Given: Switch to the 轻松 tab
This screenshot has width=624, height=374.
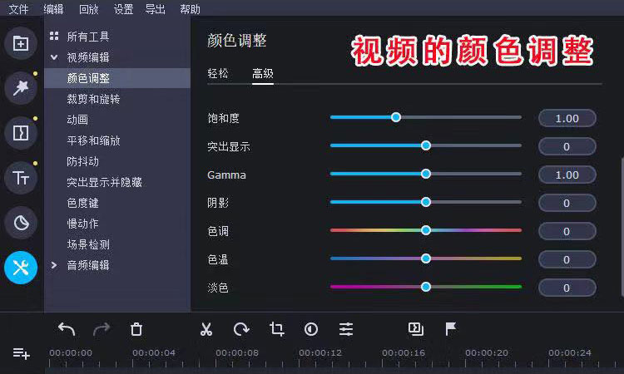Looking at the screenshot, I should click(x=218, y=73).
